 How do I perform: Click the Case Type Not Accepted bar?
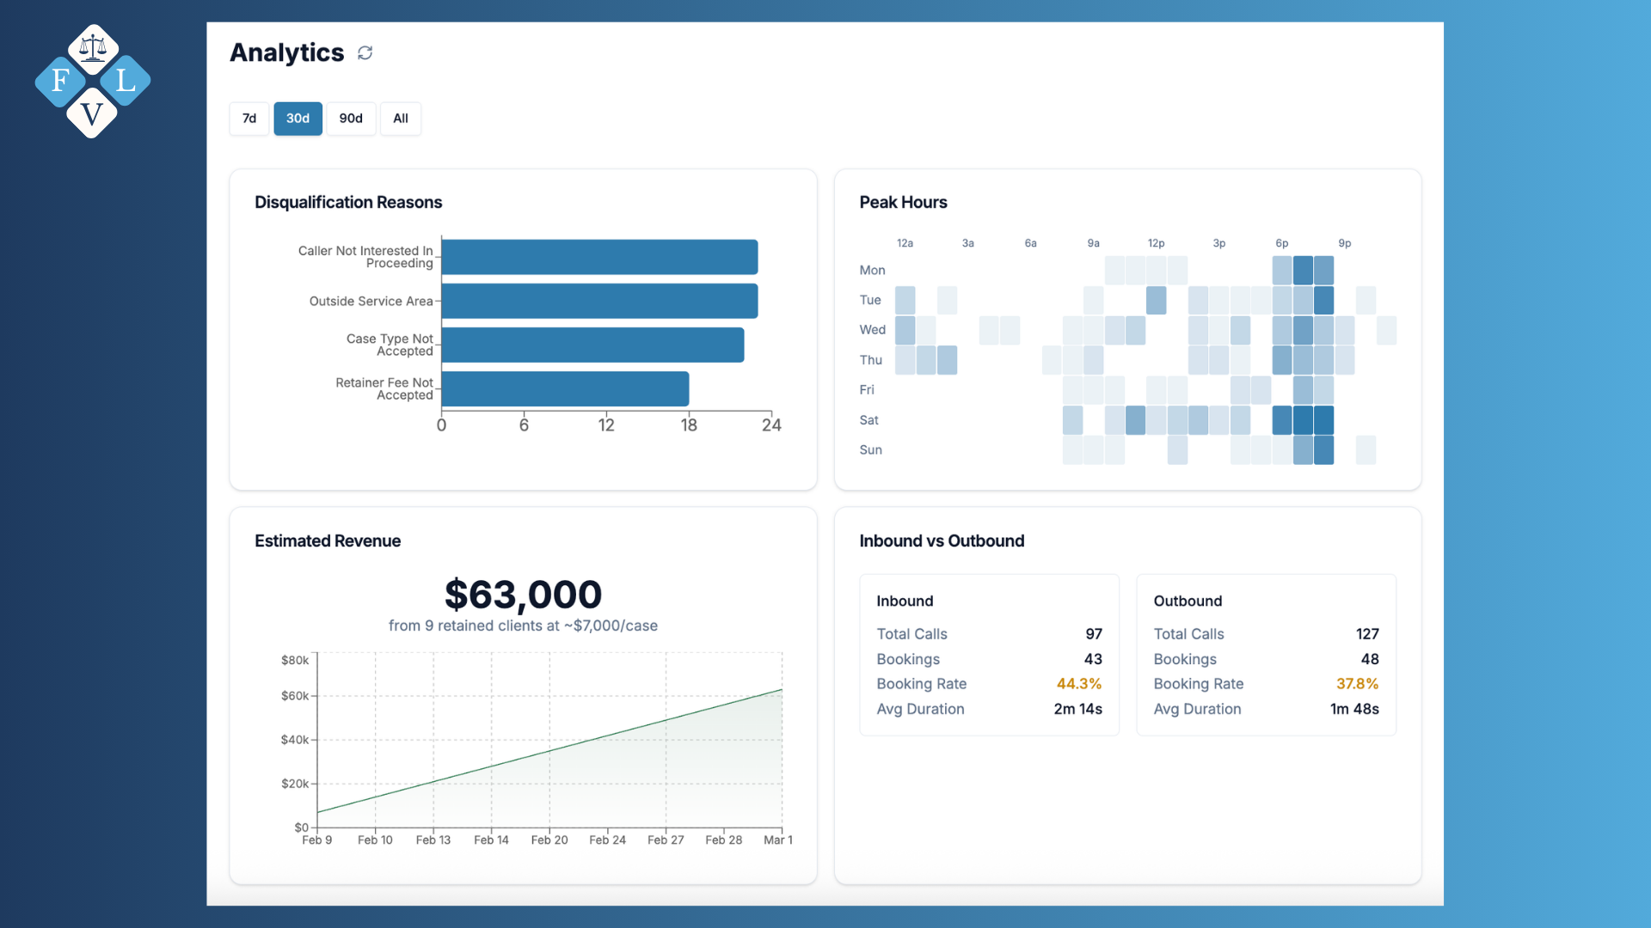coord(592,345)
